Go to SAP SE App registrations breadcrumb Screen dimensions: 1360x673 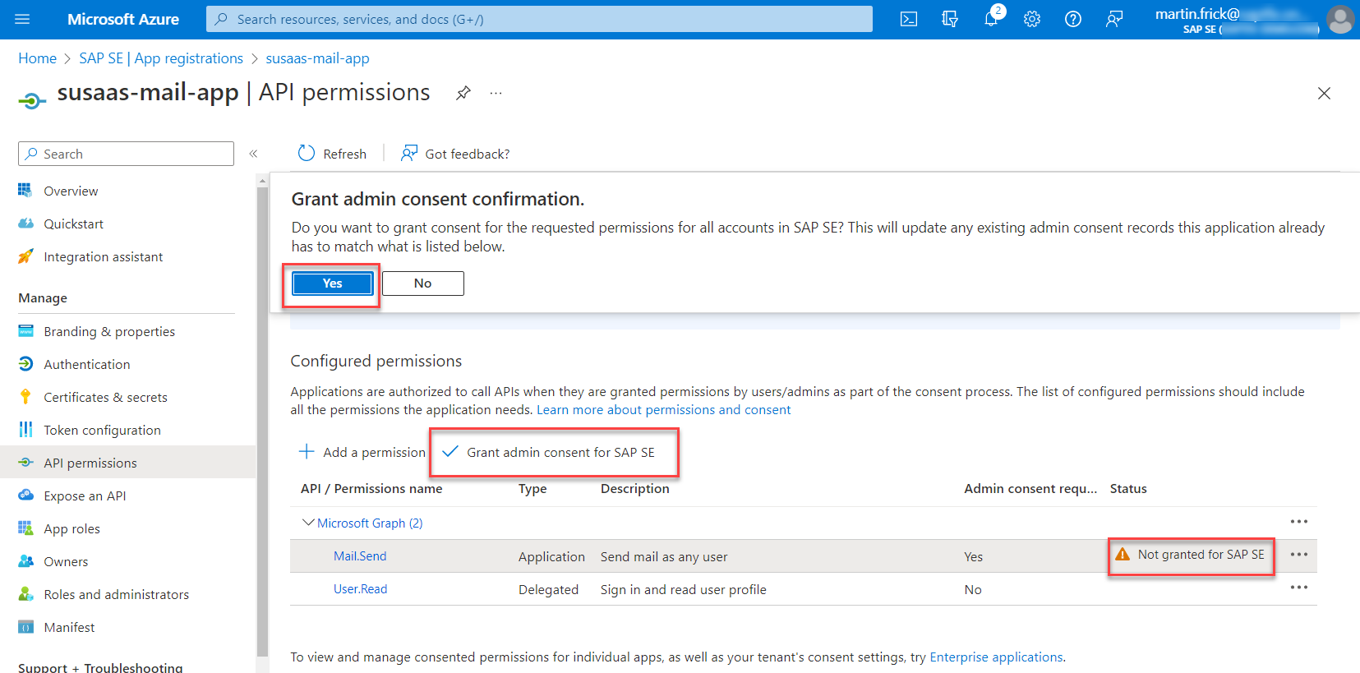(161, 58)
